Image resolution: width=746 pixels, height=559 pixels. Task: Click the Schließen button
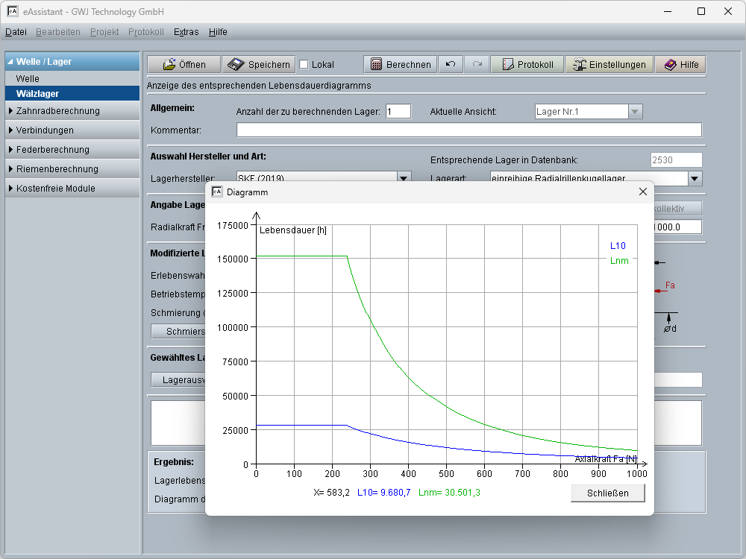point(607,493)
